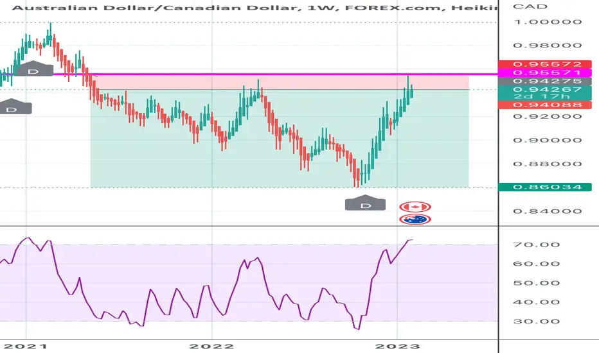Click the Australian flag event icon
Image resolution: width=599 pixels, height=353 pixels.
tap(415, 220)
